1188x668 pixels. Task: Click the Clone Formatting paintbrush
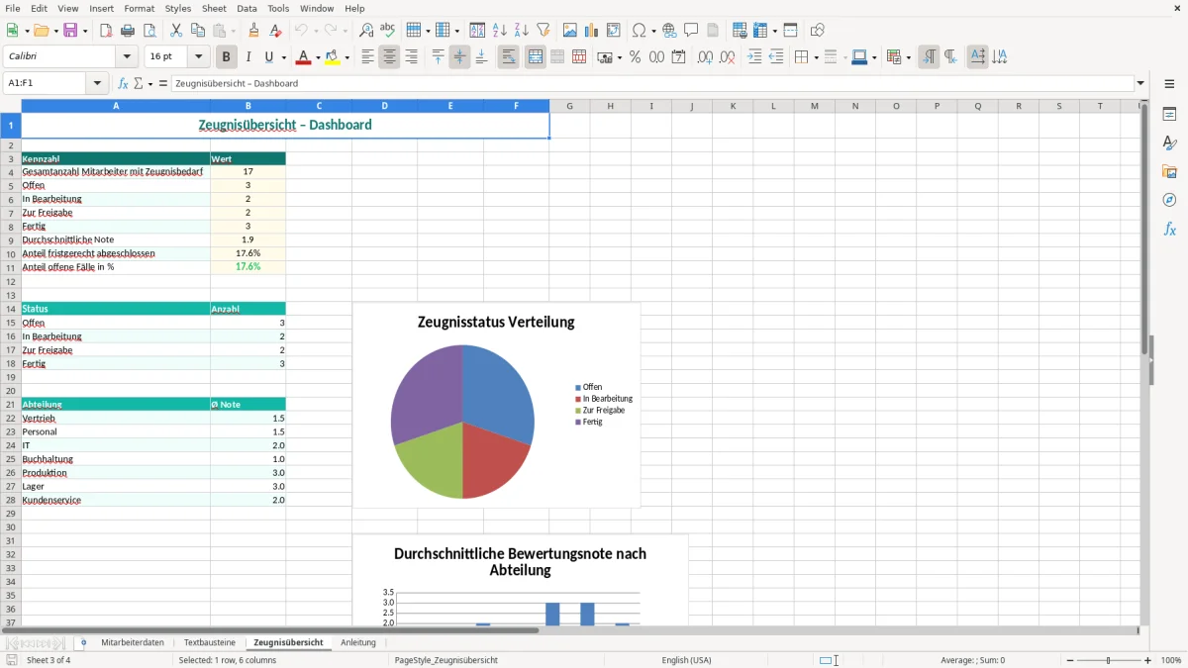pyautogui.click(x=254, y=31)
